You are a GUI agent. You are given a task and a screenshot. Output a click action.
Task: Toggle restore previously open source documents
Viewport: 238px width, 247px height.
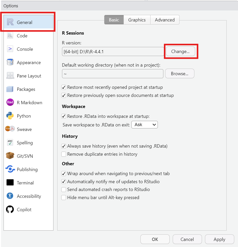64,95
